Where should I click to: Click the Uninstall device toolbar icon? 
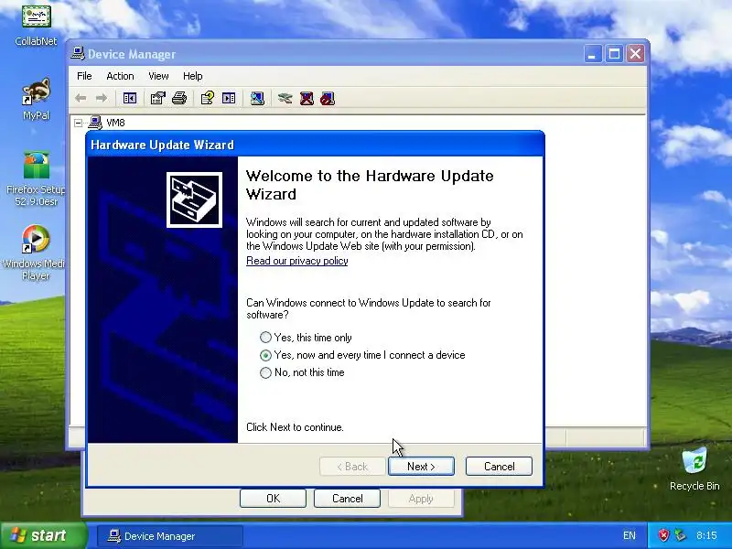307,98
